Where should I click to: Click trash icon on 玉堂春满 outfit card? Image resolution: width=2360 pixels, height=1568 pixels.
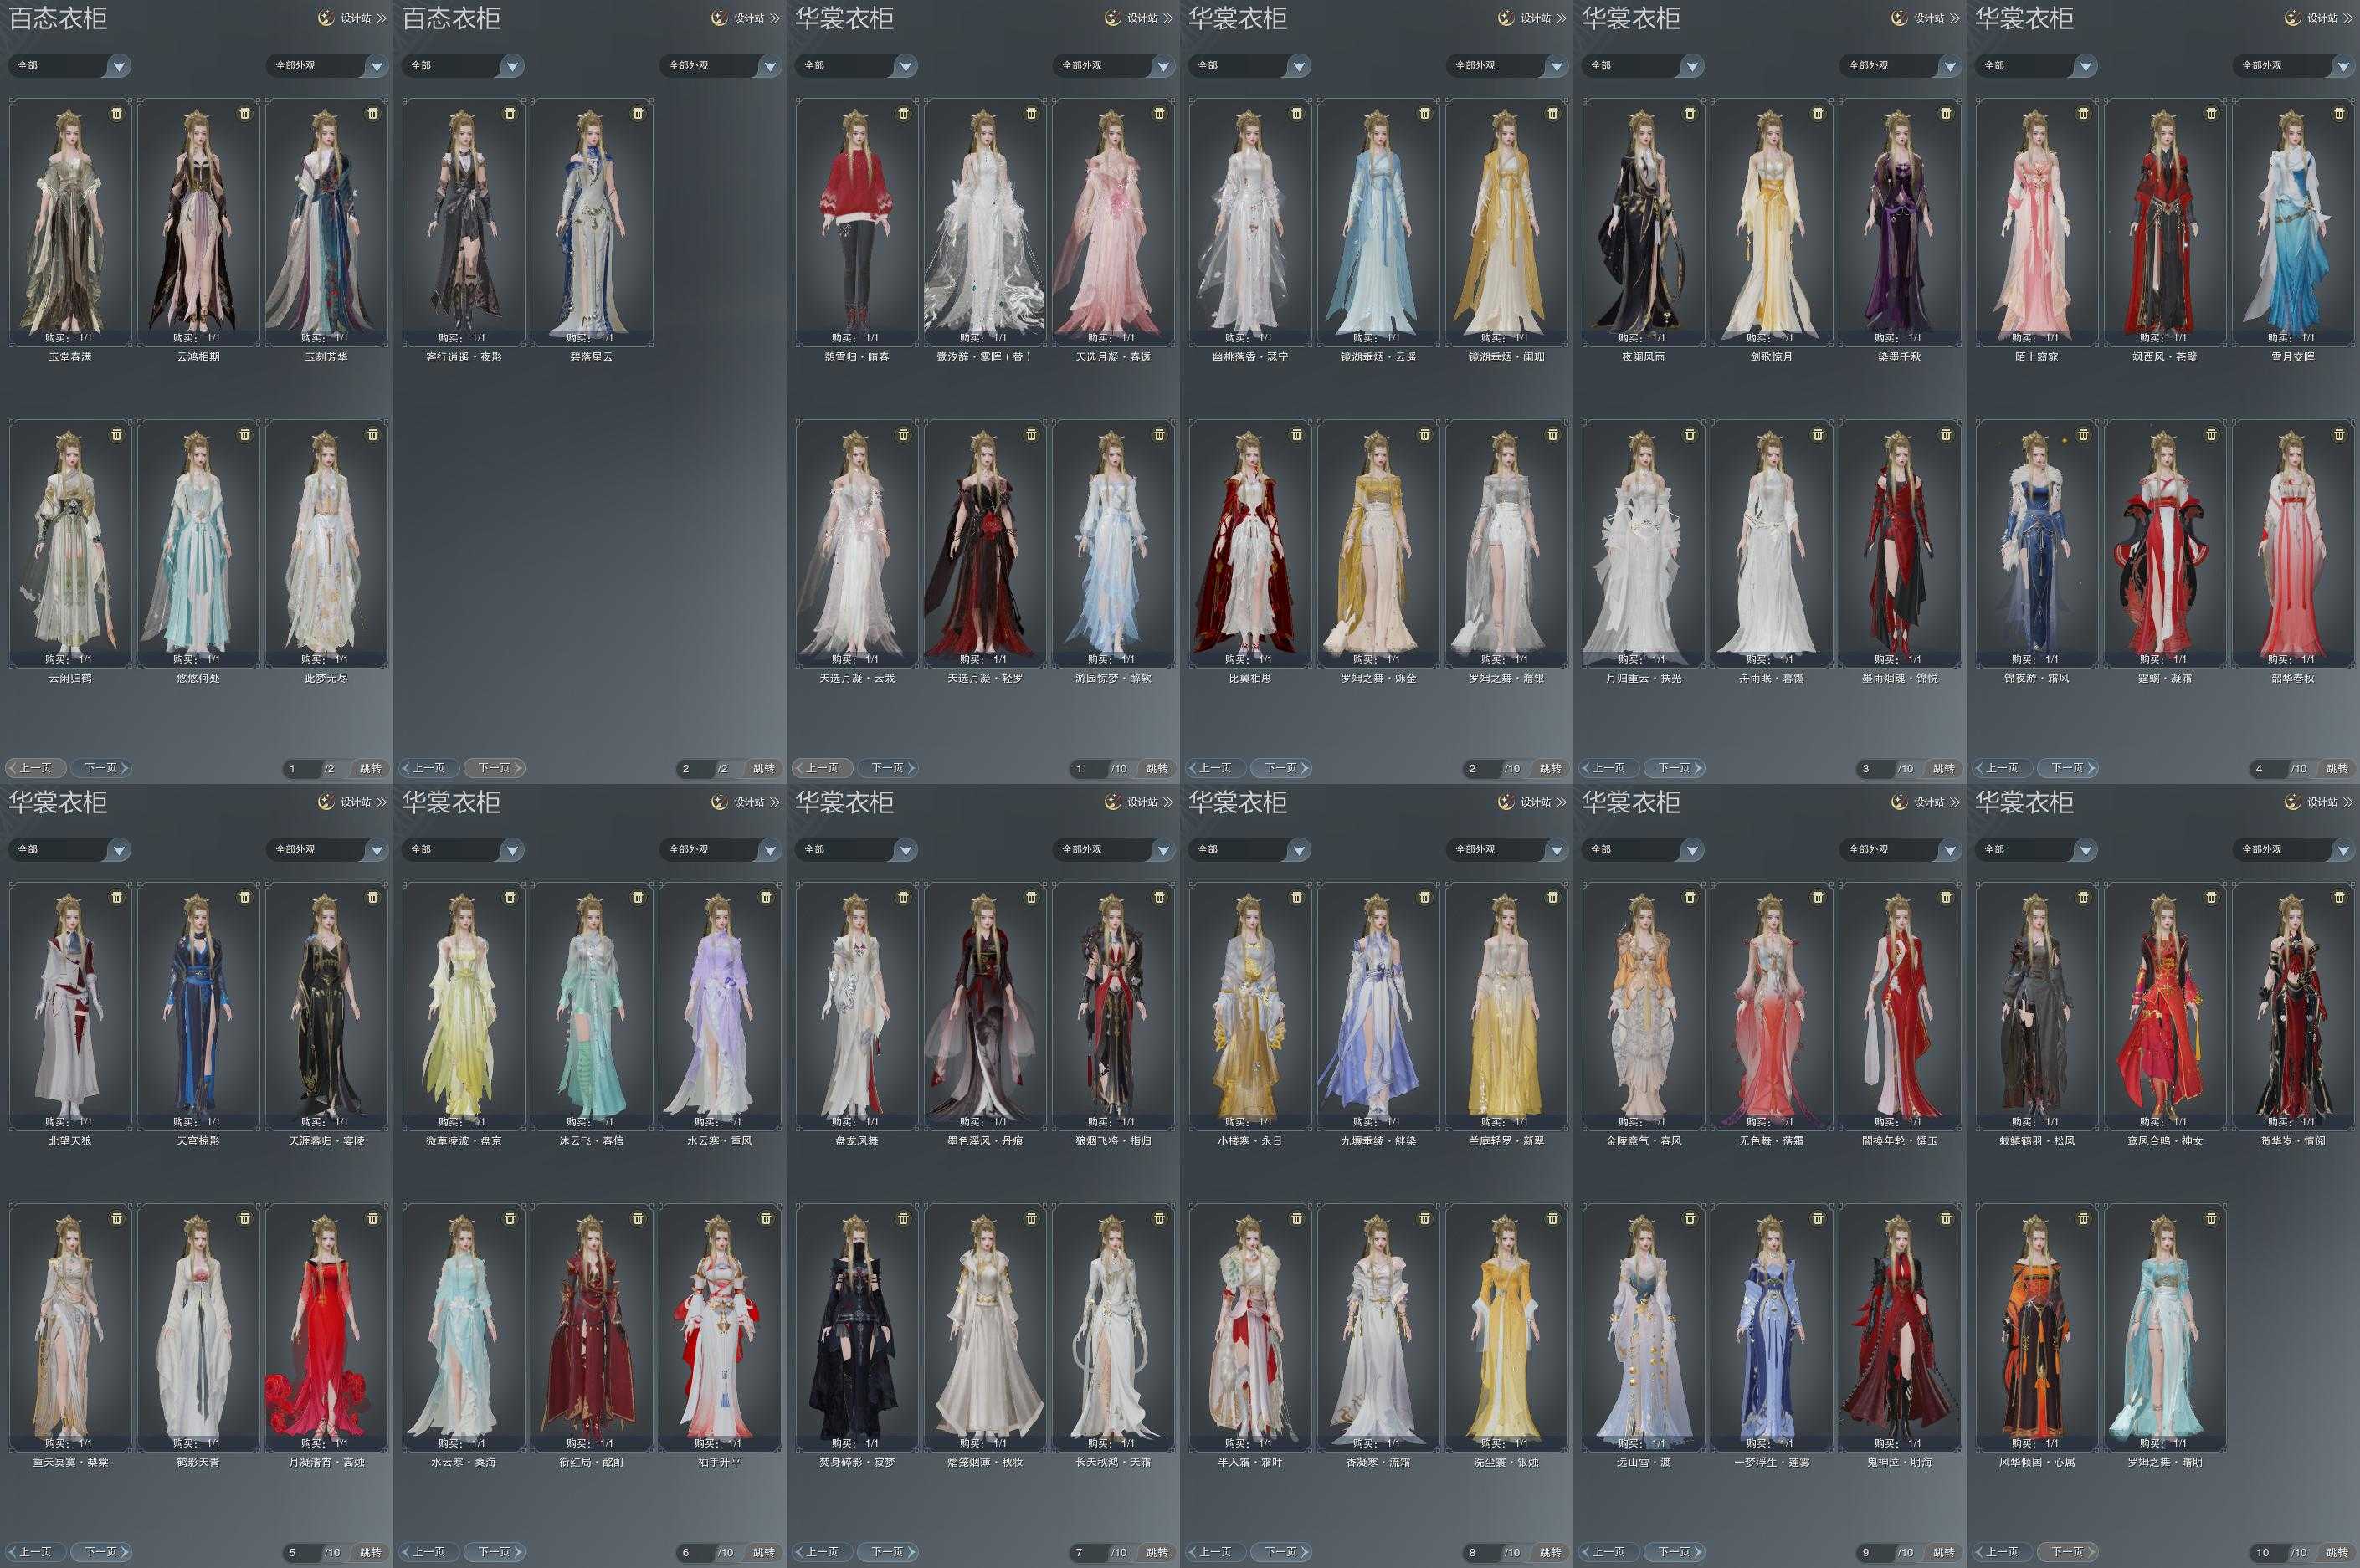tap(117, 114)
